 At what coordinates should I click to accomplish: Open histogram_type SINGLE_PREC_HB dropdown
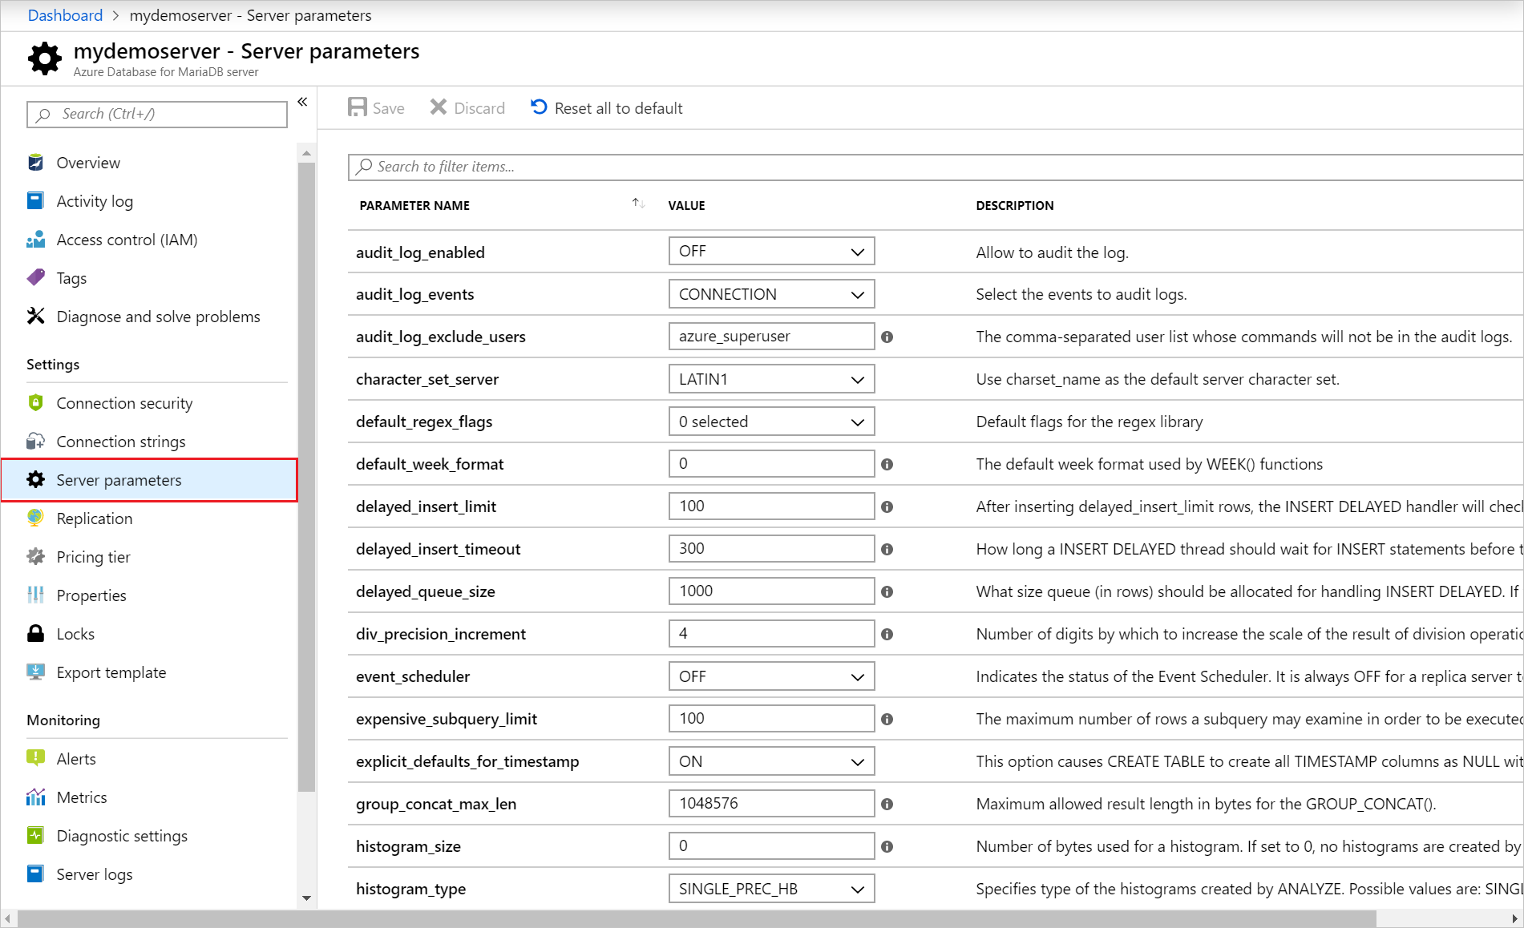click(x=771, y=889)
